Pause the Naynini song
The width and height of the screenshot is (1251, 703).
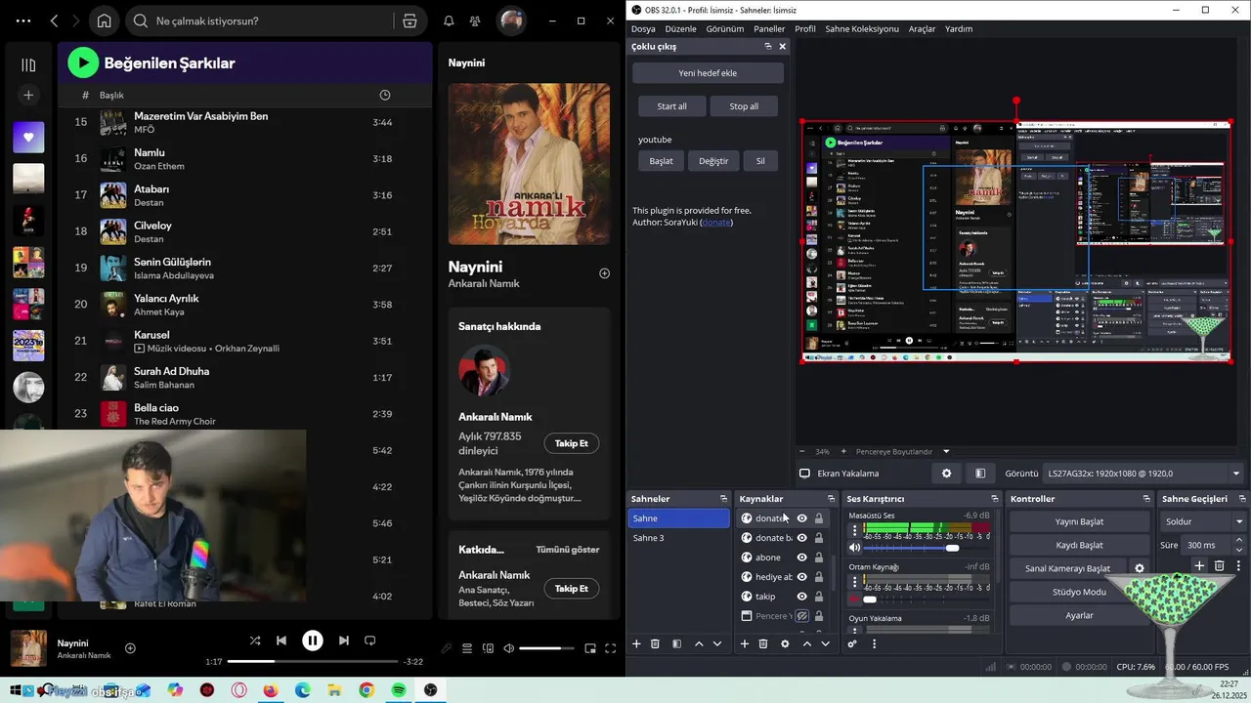312,641
